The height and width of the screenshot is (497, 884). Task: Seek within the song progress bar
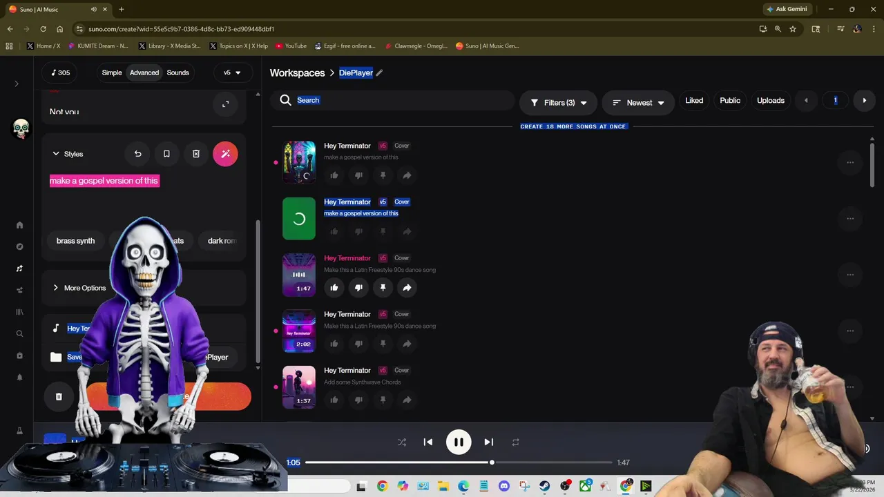tap(459, 462)
